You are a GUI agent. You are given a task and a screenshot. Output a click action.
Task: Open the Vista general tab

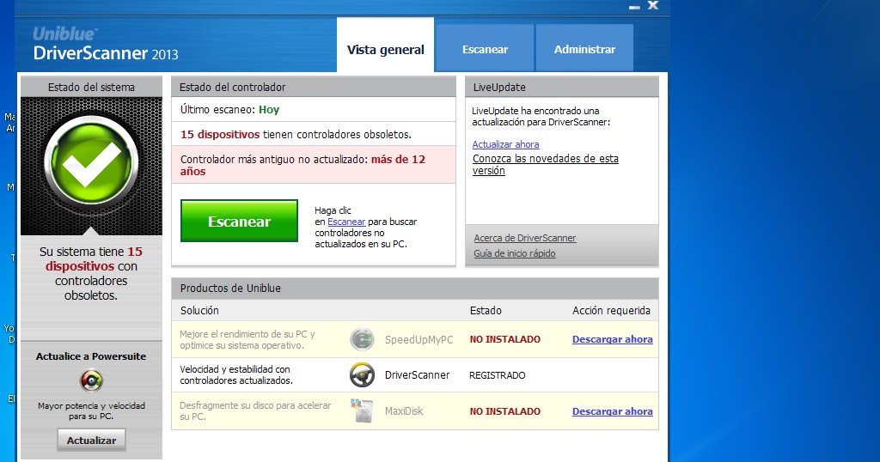[385, 45]
